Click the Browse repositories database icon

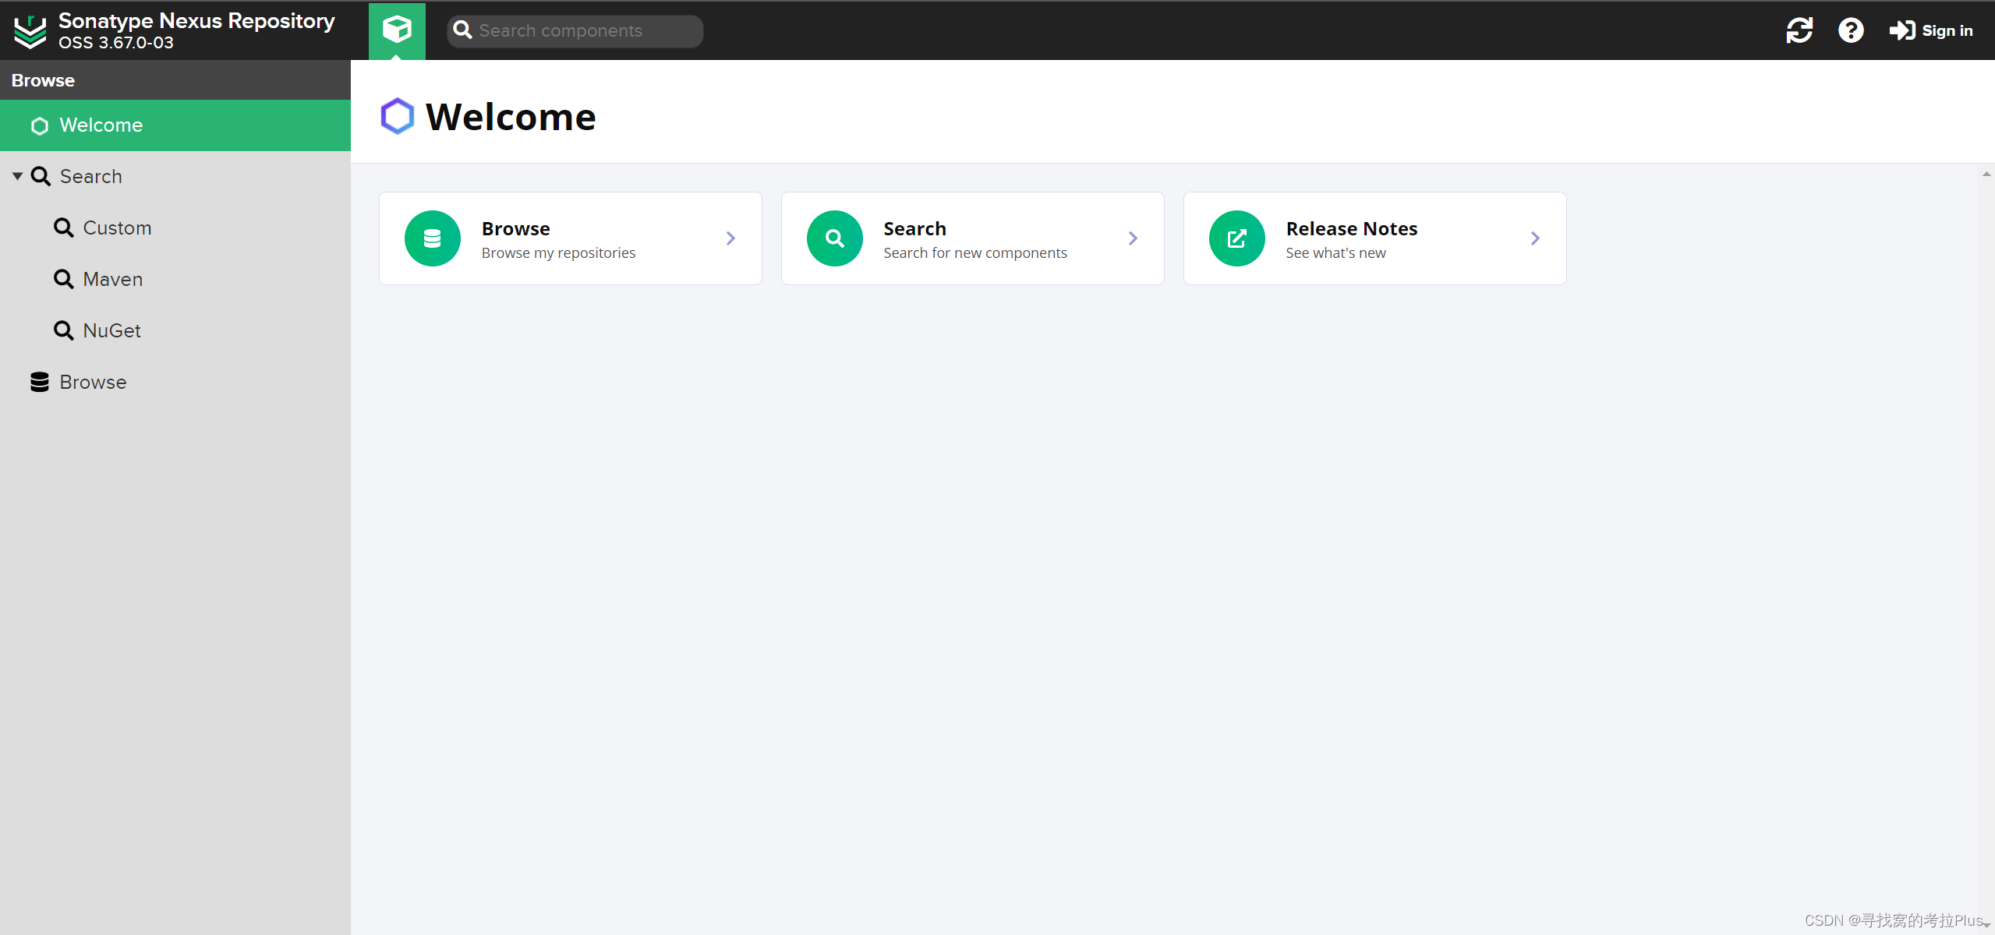coord(41,382)
